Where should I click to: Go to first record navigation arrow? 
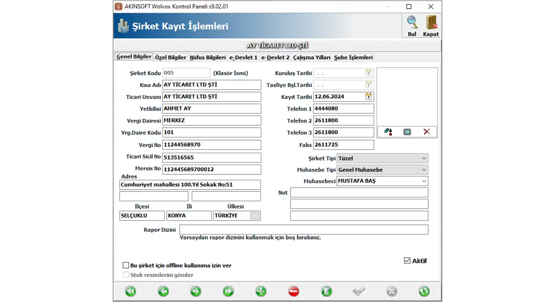tap(130, 291)
